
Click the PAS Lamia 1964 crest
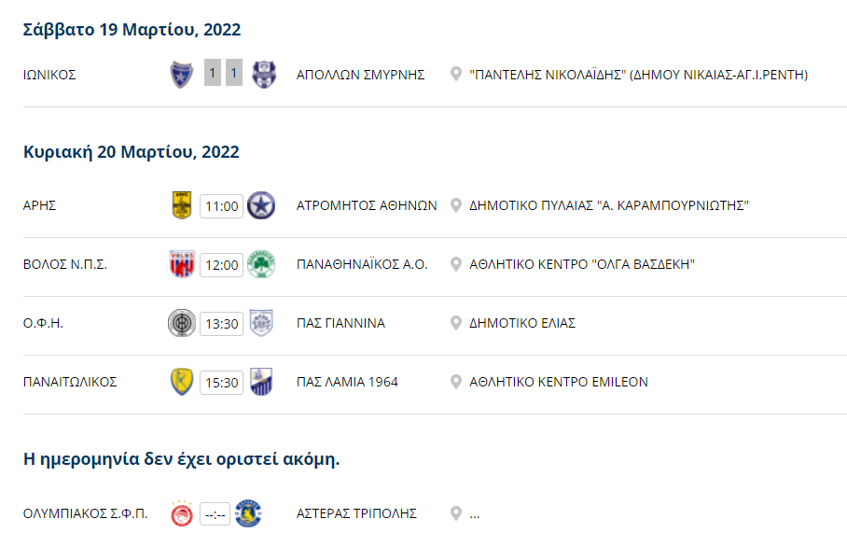tap(261, 382)
